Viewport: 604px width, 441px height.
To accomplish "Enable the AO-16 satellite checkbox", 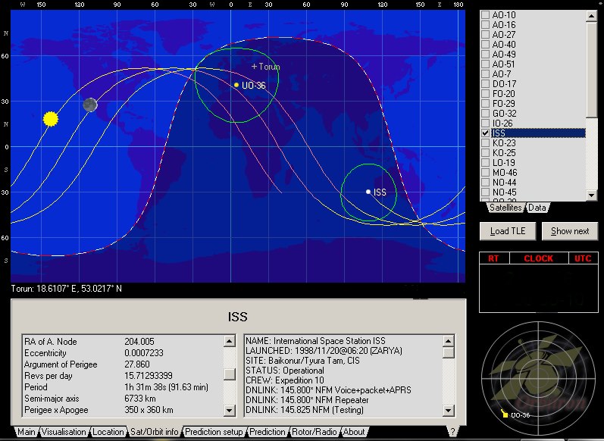I will click(485, 25).
